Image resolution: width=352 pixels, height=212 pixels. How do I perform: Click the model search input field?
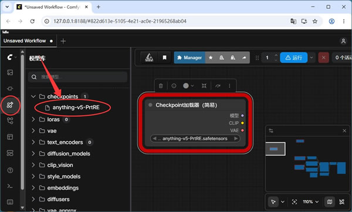pos(77,77)
